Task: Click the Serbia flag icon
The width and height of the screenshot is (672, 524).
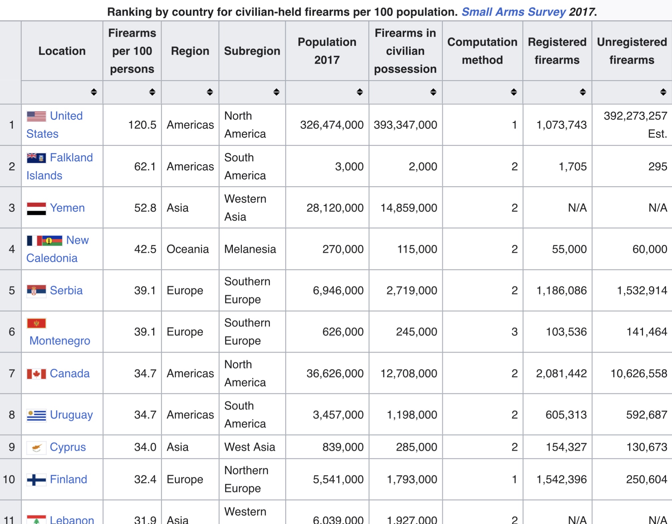Action: pos(36,291)
